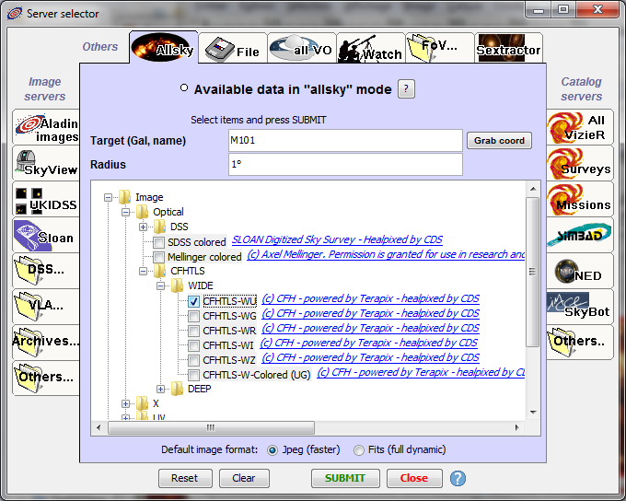Click the allsky mode radio indicator
The image size is (626, 501).
tap(183, 87)
